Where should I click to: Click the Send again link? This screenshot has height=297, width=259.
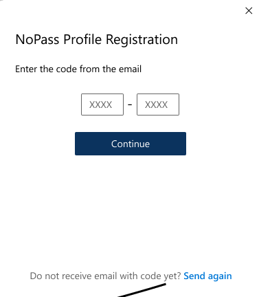207,276
